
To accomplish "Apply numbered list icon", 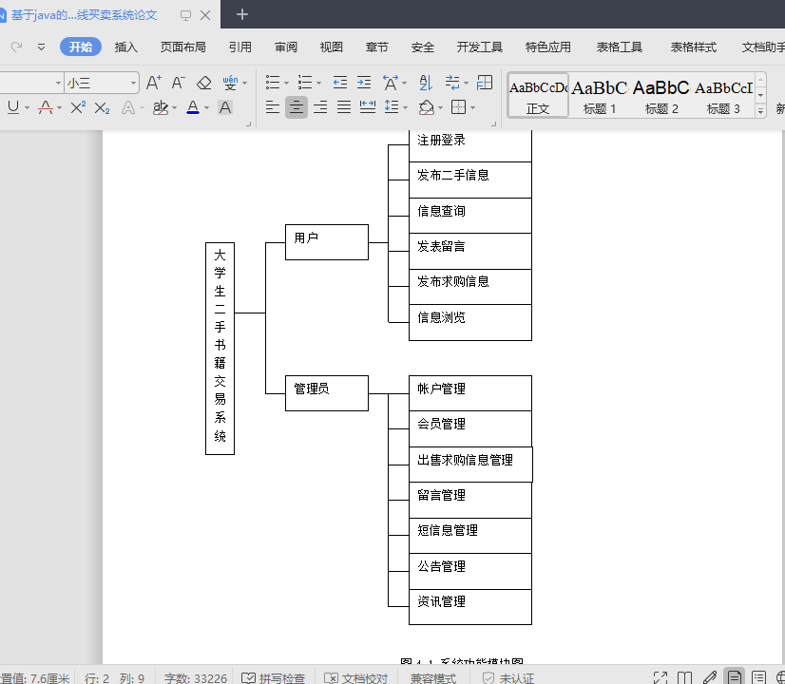I will [305, 82].
